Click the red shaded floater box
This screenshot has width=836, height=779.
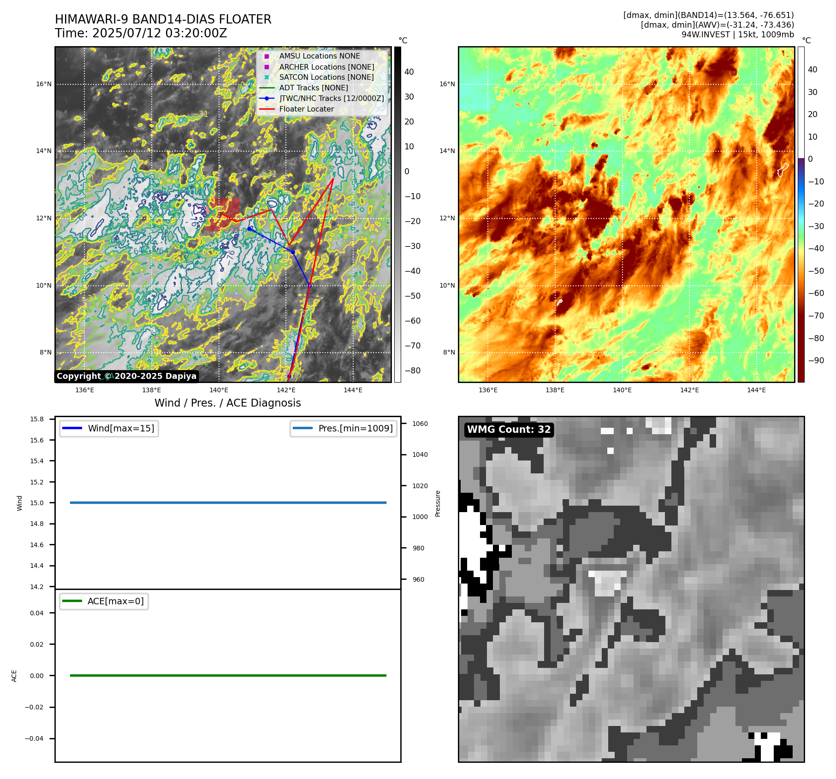(223, 214)
